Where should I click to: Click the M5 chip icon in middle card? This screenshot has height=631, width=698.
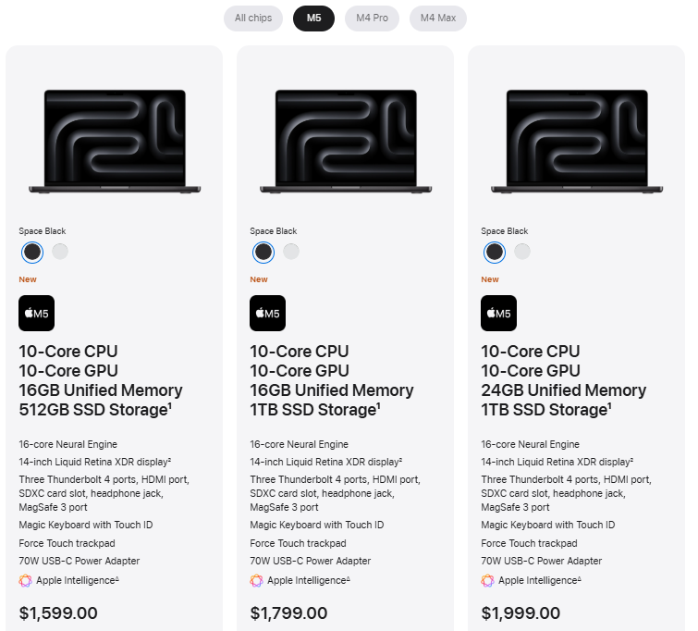pos(268,314)
